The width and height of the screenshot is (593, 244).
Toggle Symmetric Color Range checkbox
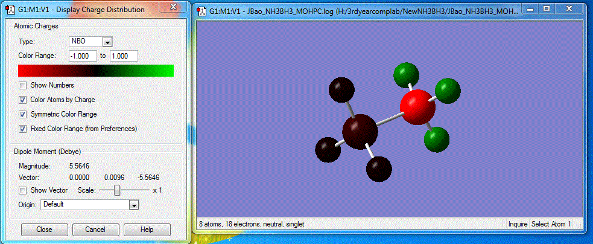coord(23,114)
